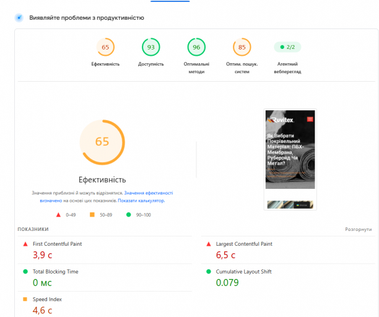379x317 pixels.
Task: Select the 96 Оптимальні методи score gauge
Action: click(196, 47)
